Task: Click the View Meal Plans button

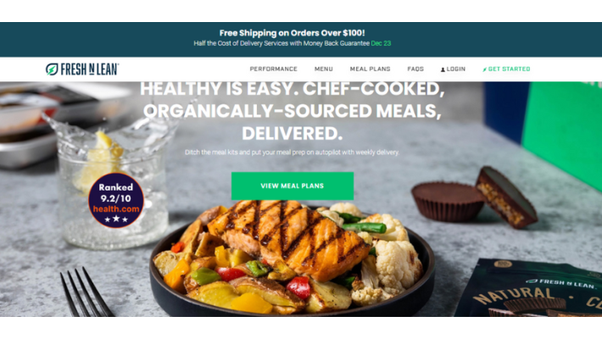Action: (293, 186)
